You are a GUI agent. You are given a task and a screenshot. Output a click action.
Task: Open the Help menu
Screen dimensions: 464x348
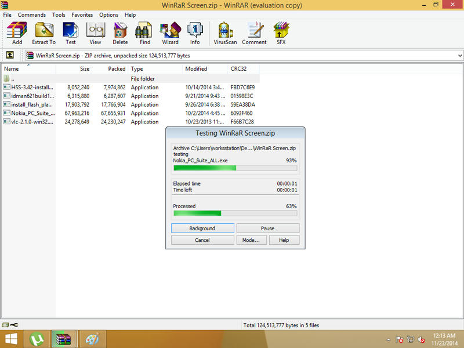[x=130, y=15]
